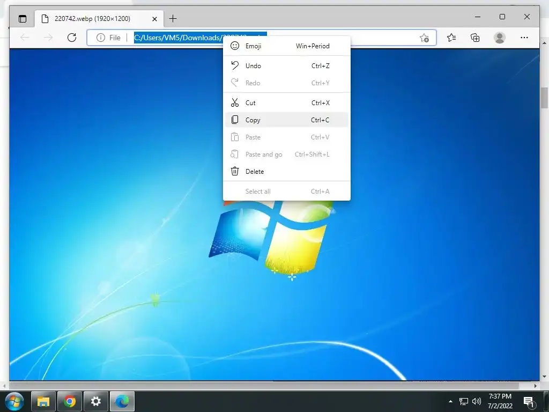The width and height of the screenshot is (549, 412).
Task: Click Microsoft Edge taskbar icon
Action: (122, 401)
